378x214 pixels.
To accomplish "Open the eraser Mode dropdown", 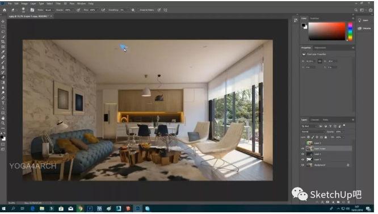I will point(49,10).
